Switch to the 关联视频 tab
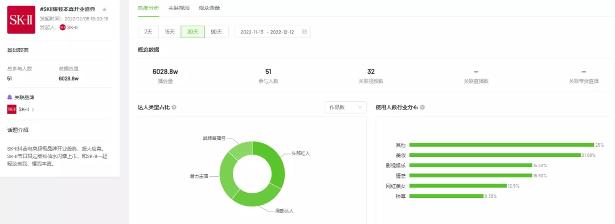The height and width of the screenshot is (224, 615). [x=179, y=8]
